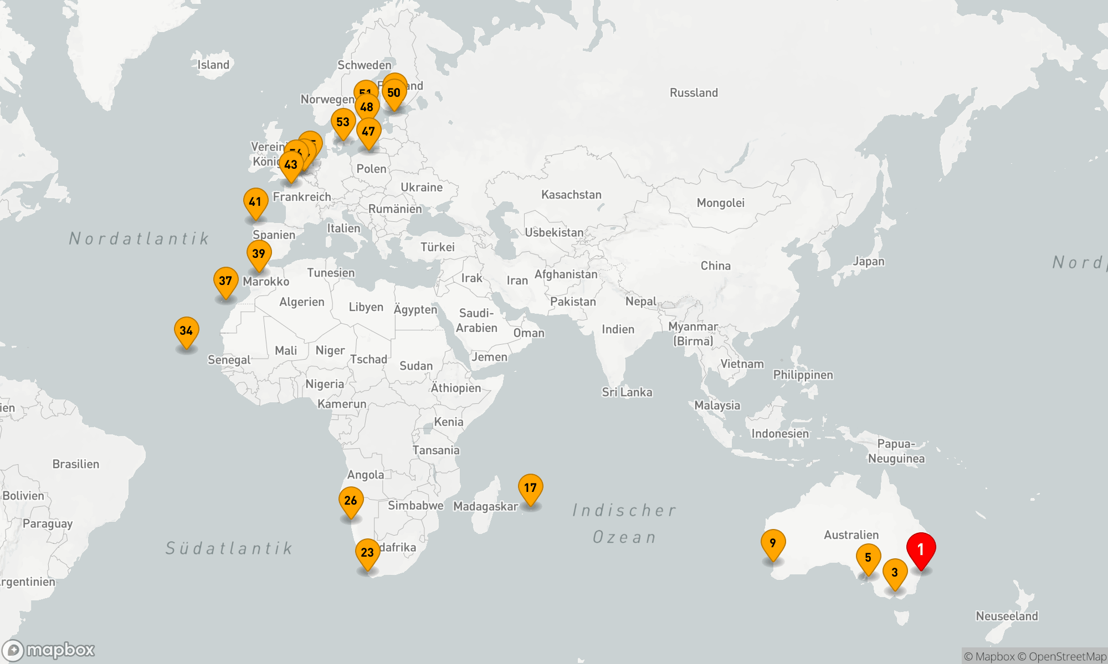Click the Russland label on the map
The image size is (1108, 664).
[x=694, y=92]
